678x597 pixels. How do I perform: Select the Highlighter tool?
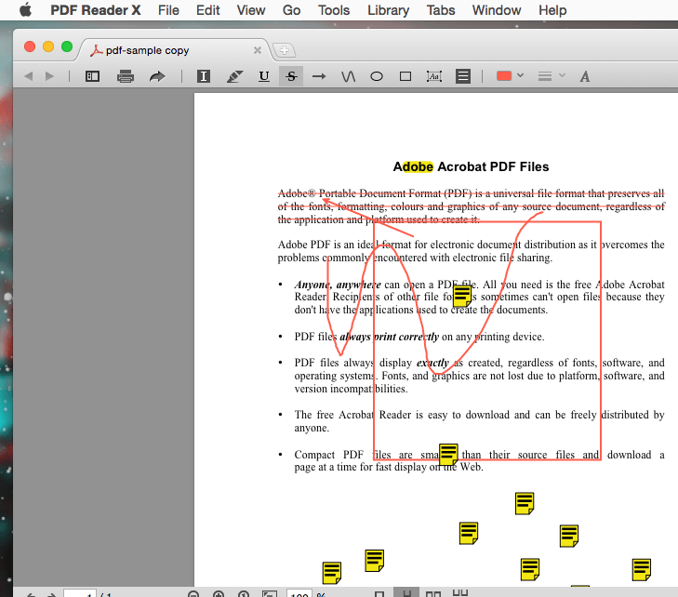point(234,76)
